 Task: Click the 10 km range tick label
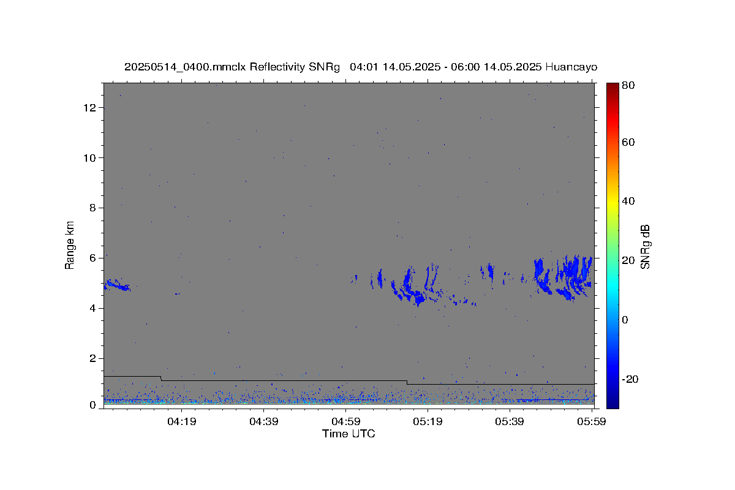click(x=91, y=158)
